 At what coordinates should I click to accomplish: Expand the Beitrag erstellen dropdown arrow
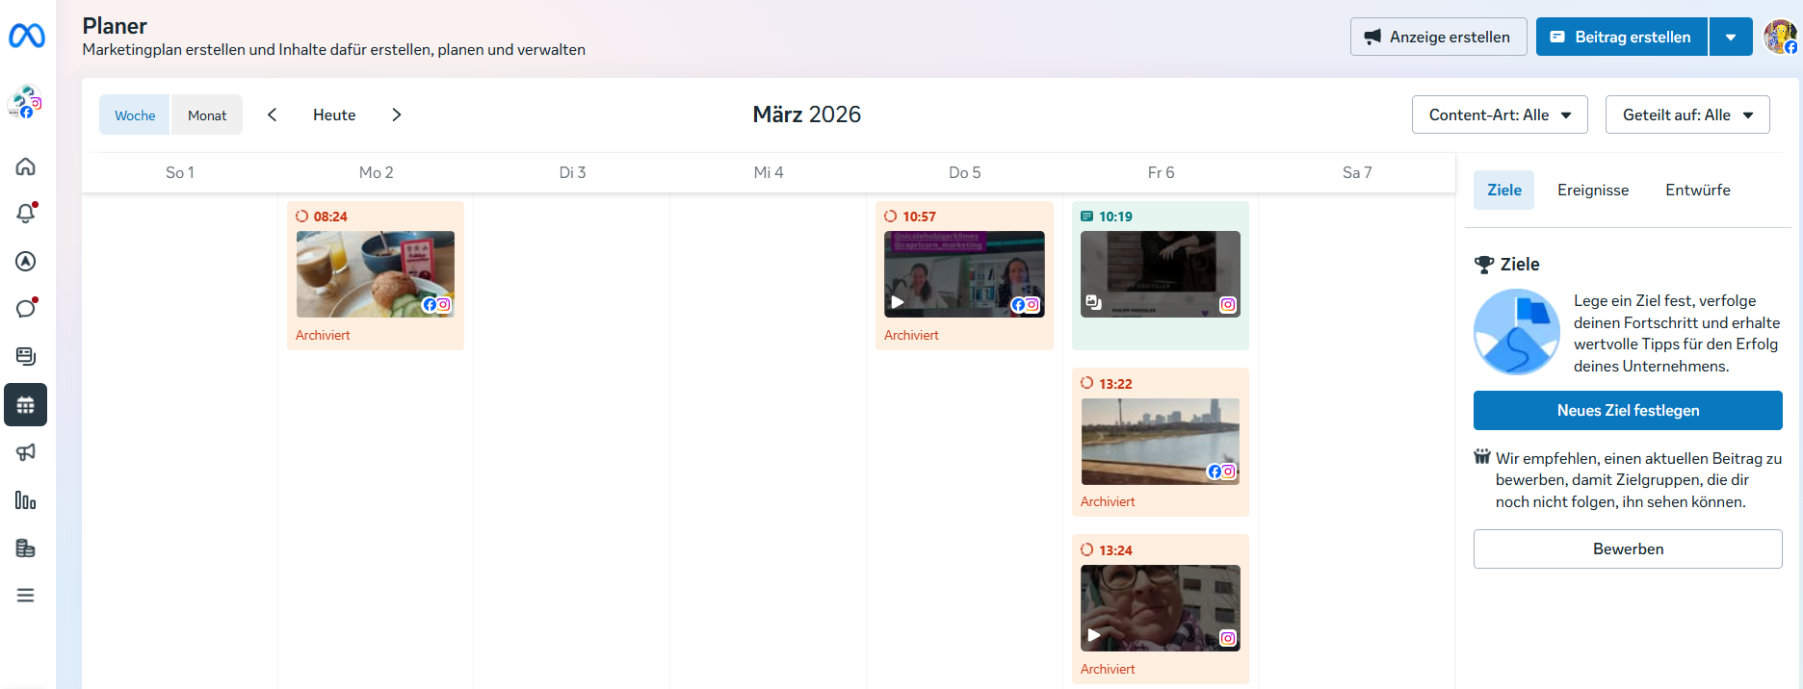(1731, 37)
